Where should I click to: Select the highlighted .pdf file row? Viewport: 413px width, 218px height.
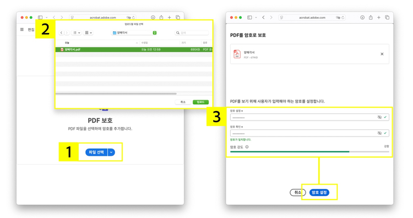tap(134, 50)
